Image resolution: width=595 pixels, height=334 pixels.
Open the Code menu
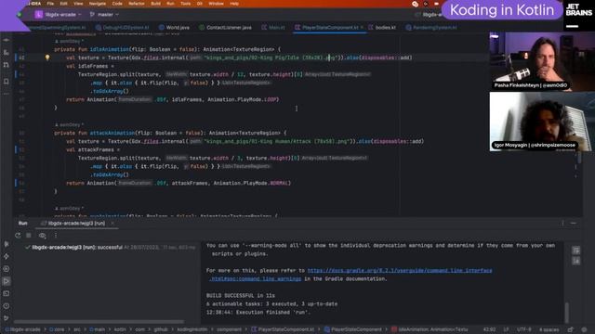point(117,4)
